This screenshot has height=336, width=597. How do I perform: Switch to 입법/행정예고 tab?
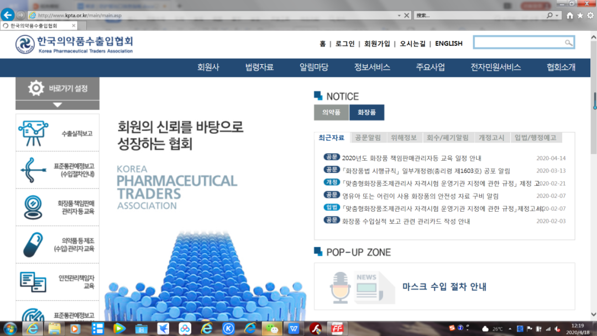coord(535,138)
